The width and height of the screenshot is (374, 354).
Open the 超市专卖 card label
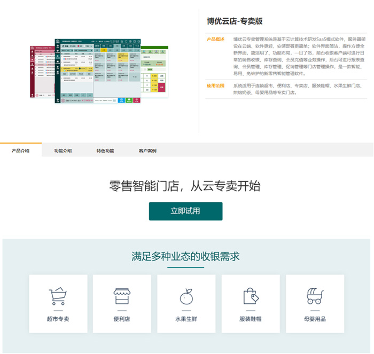coord(58,319)
